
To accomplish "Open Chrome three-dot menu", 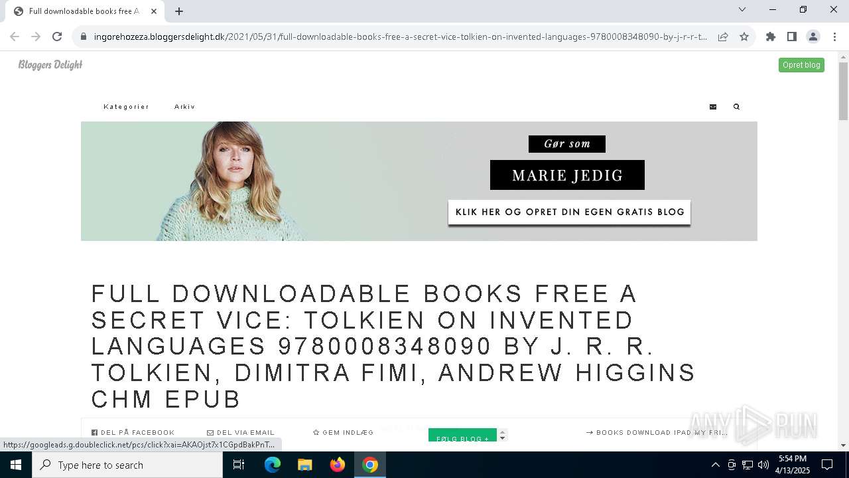I will [x=834, y=37].
